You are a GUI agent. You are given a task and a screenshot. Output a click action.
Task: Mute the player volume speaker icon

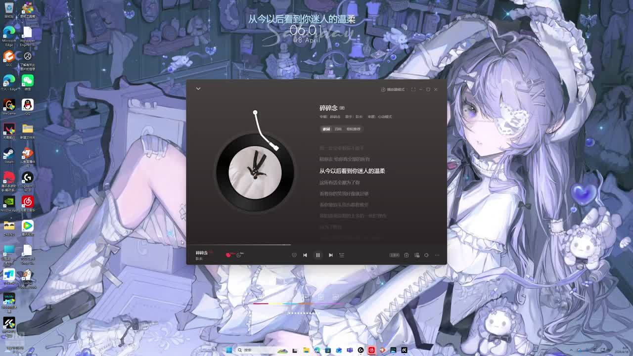(426, 255)
